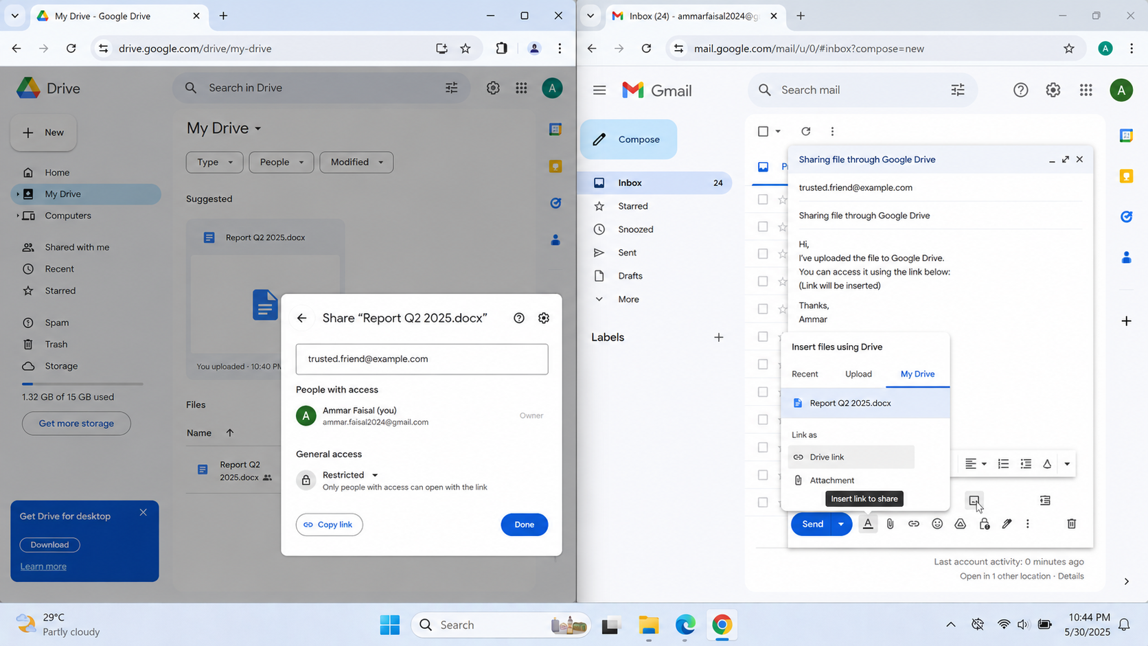Select the Drive link option

[852, 457]
